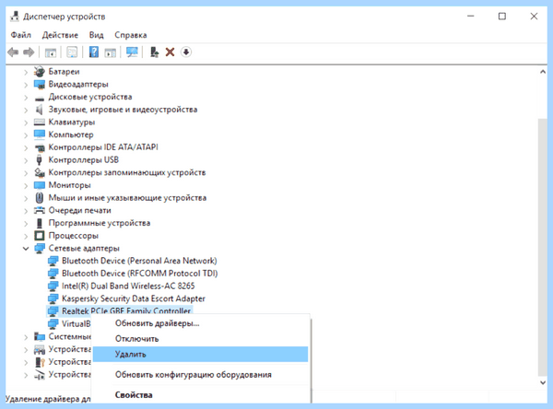Open the Справка menu
Screen dimensions: 553x409
coord(131,35)
